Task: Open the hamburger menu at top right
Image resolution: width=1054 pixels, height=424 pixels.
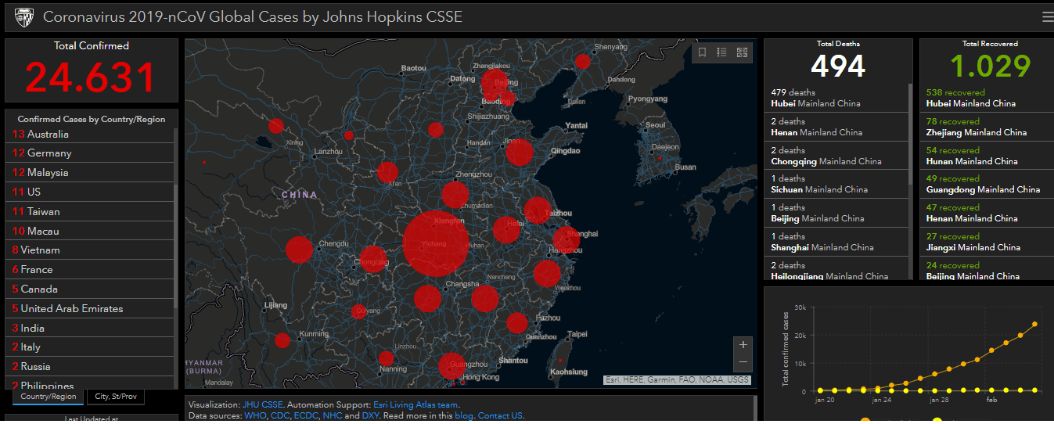Action: coord(1047,17)
